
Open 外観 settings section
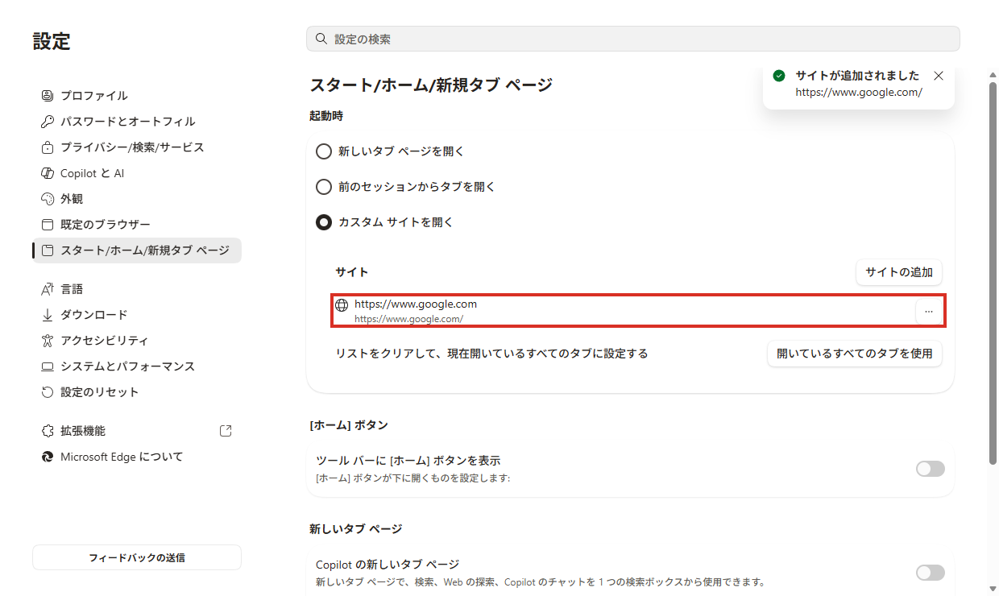click(136, 199)
